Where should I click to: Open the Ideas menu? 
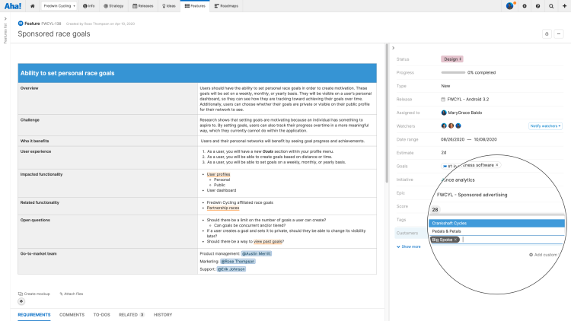click(x=169, y=6)
